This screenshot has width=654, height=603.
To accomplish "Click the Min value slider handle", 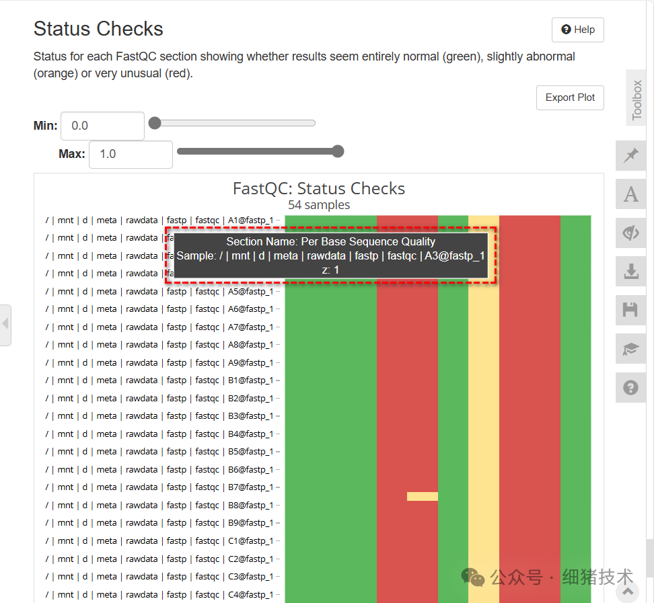I will (x=155, y=122).
